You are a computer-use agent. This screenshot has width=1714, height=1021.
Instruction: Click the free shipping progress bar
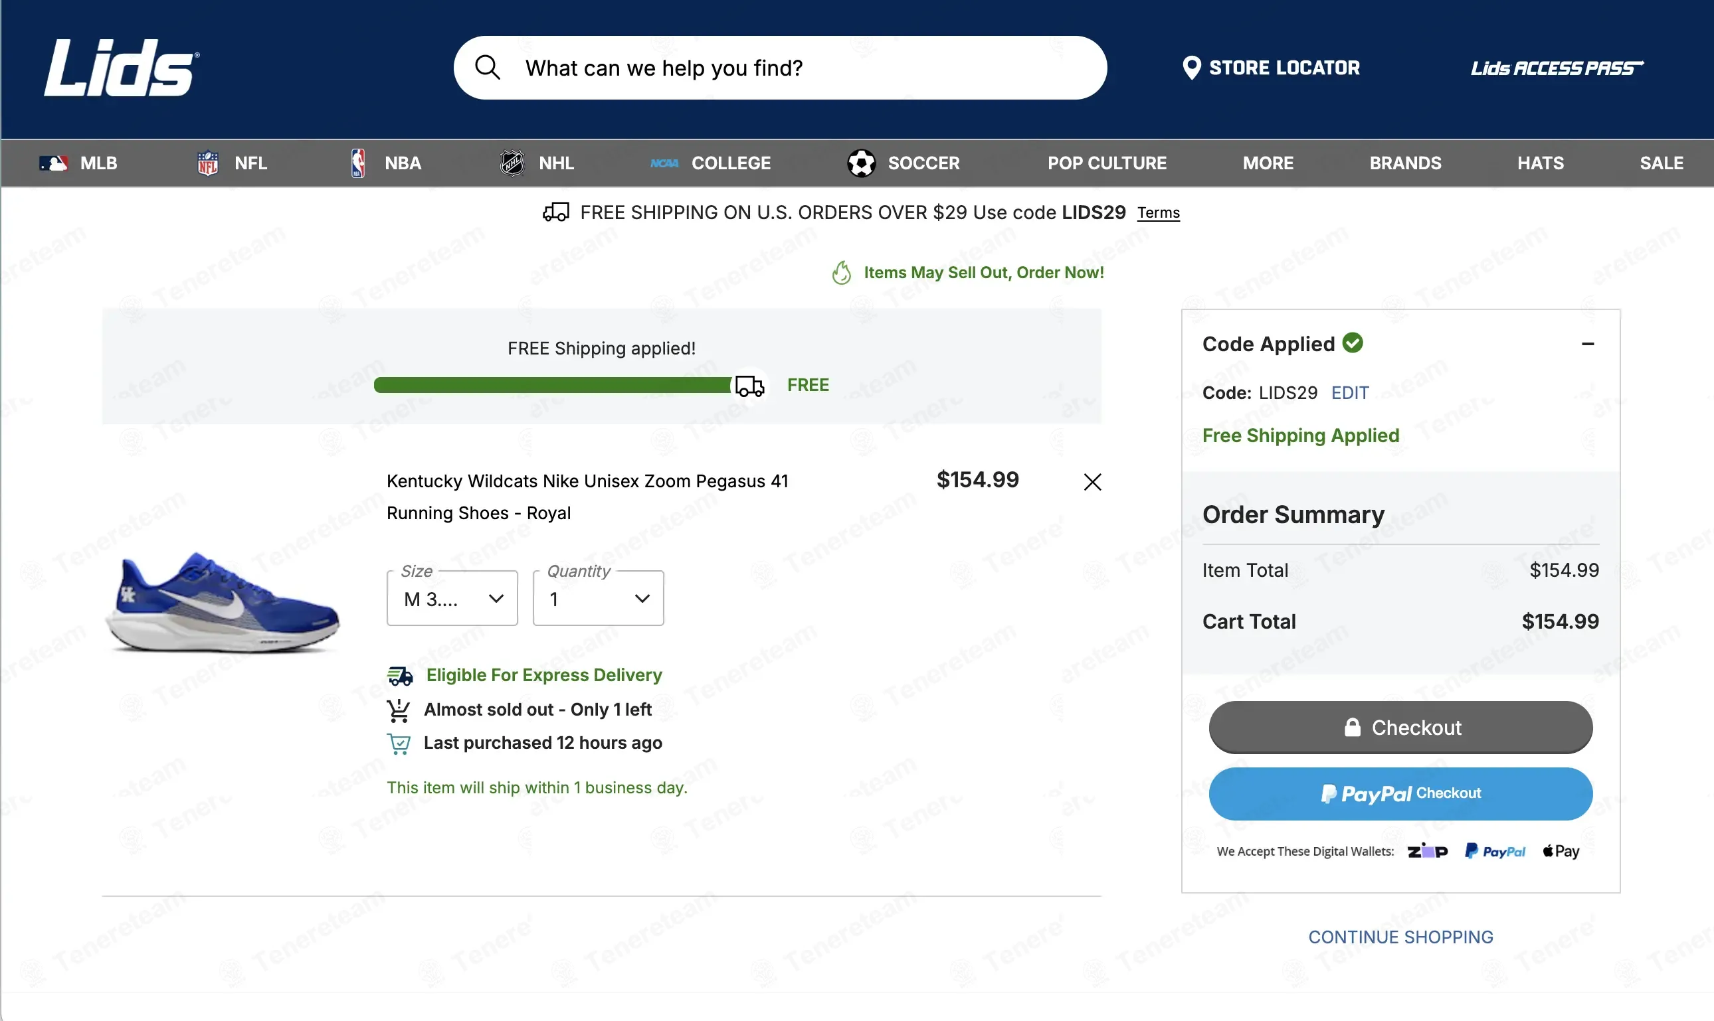tap(553, 385)
